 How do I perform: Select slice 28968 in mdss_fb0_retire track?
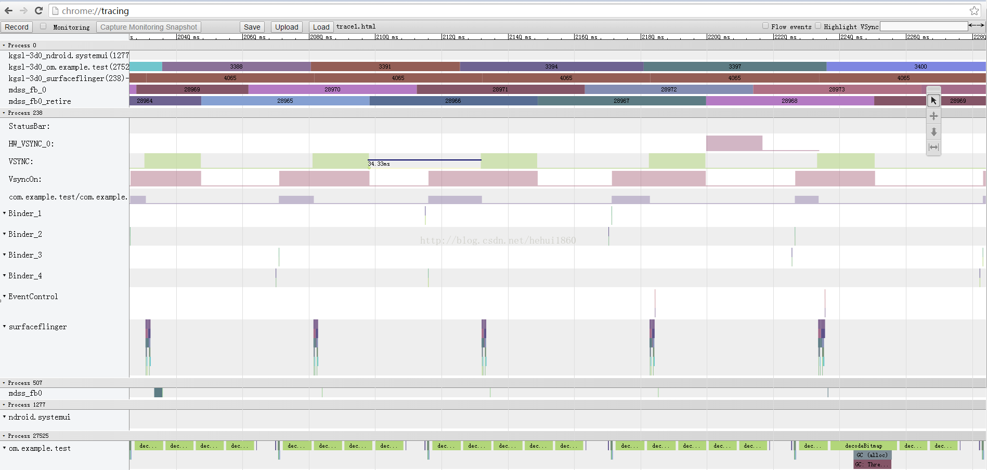coord(789,101)
